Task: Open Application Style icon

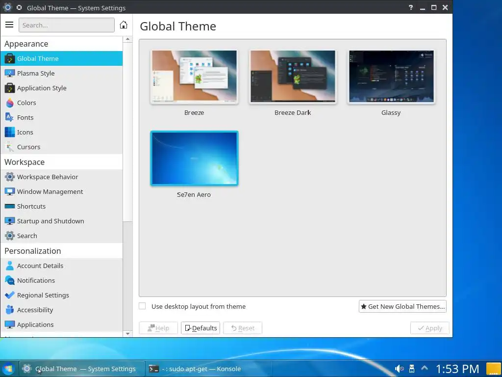Action: click(x=10, y=88)
